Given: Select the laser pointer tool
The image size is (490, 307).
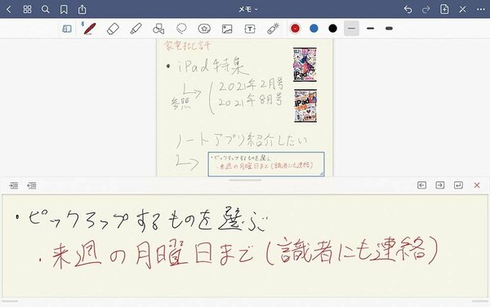Looking at the screenshot, I should pyautogui.click(x=273, y=29).
